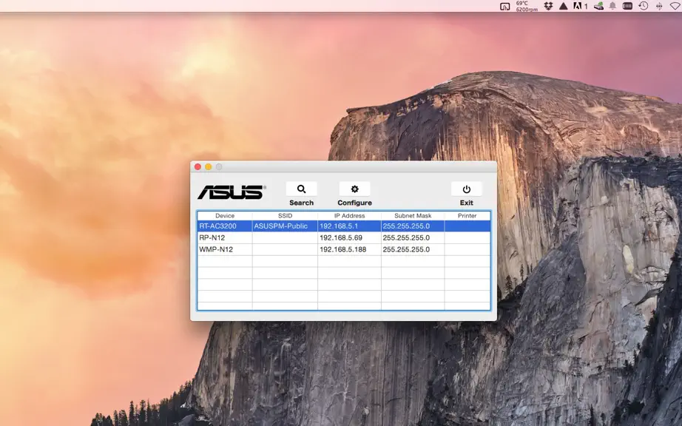682x426 pixels.
Task: Open Configure via the gear icon
Action: tap(354, 189)
